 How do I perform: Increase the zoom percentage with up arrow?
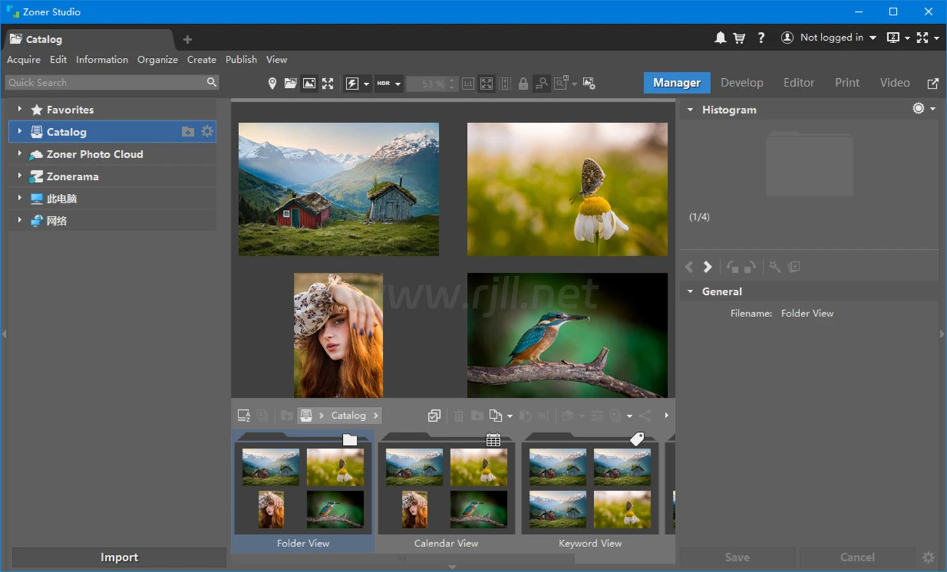click(452, 80)
